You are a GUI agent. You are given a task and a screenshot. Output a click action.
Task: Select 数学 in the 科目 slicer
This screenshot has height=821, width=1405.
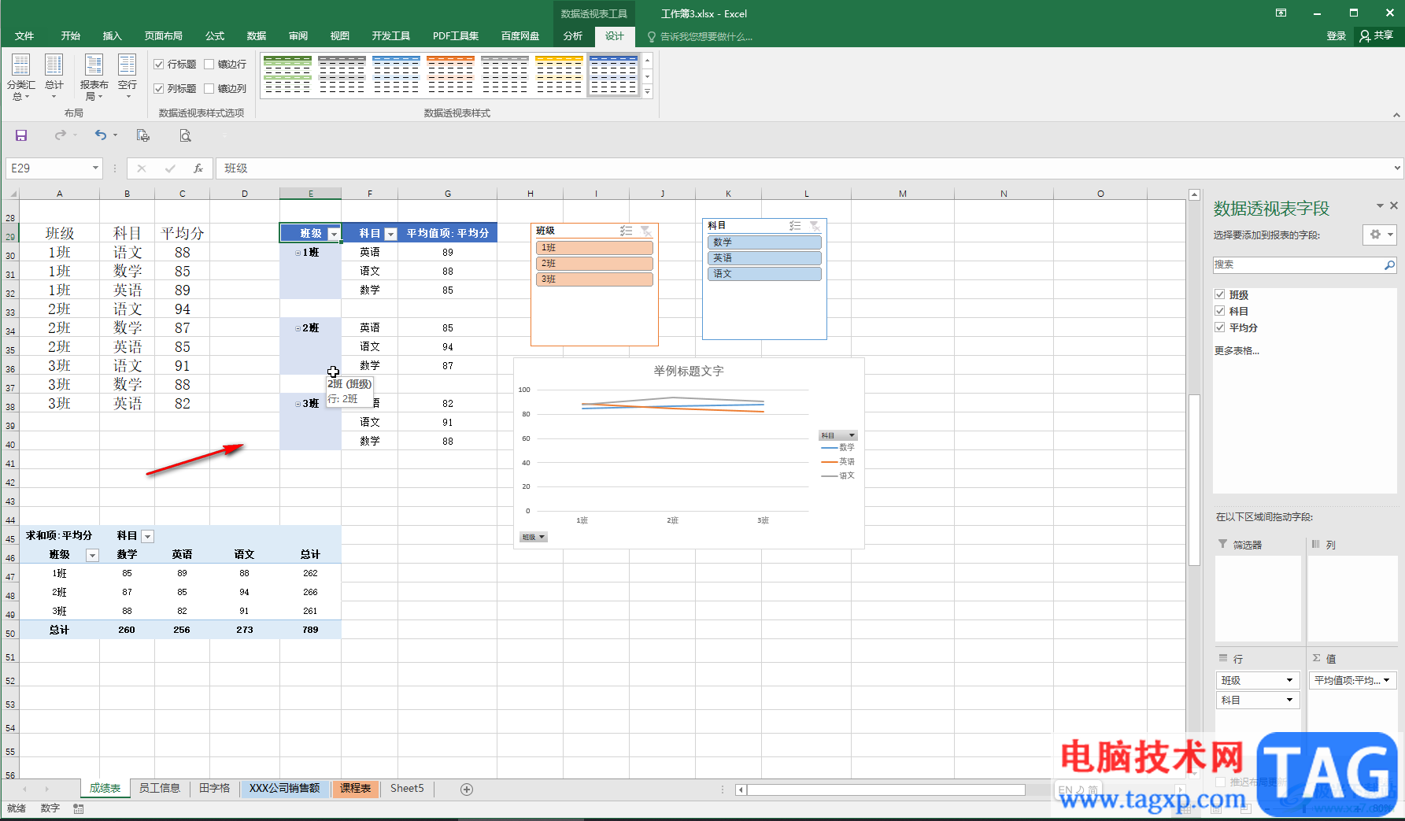(x=764, y=242)
